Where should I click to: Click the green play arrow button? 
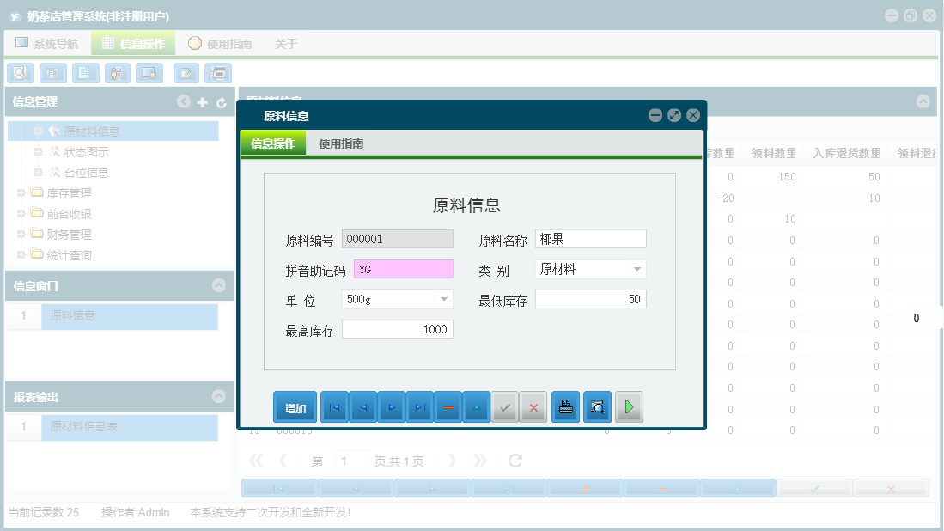pyautogui.click(x=629, y=407)
